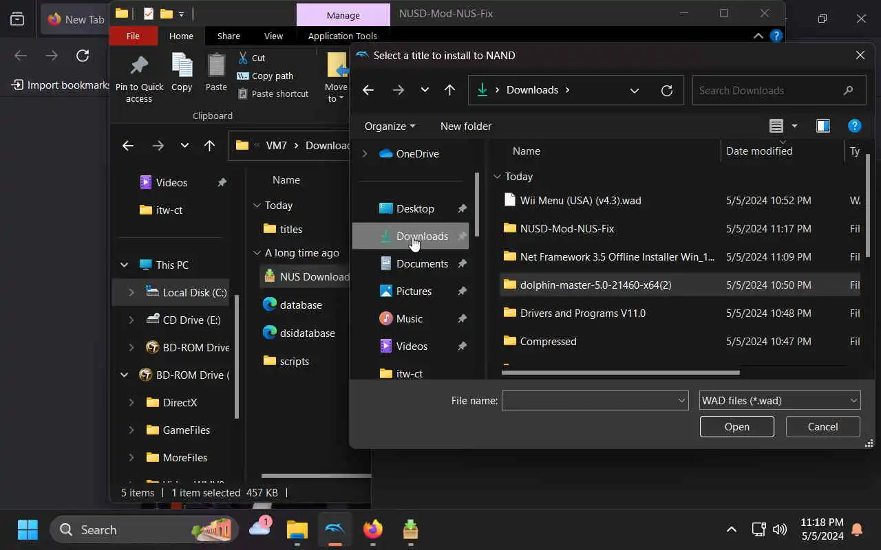Open the Organize menu
This screenshot has width=881, height=550.
[x=390, y=126]
